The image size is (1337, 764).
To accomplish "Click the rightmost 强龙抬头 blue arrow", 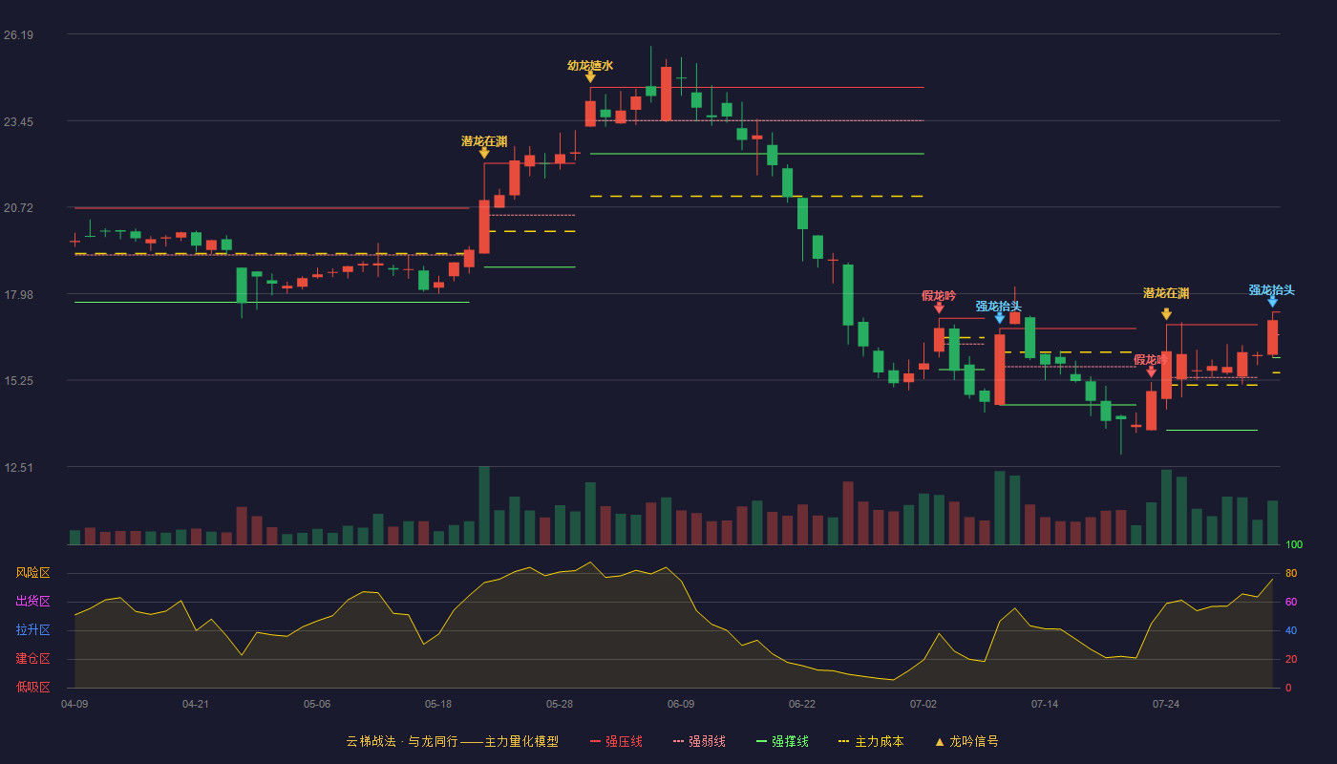I will click(1272, 302).
